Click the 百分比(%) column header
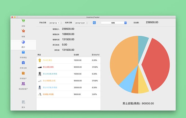 (x=95, y=55)
